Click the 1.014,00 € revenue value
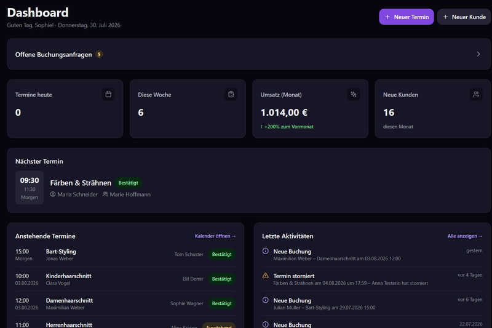Image resolution: width=492 pixels, height=328 pixels. (x=284, y=113)
